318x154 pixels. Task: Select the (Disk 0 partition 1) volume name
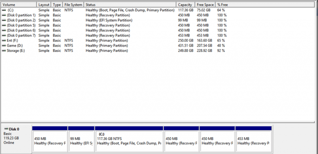(x=21, y=15)
